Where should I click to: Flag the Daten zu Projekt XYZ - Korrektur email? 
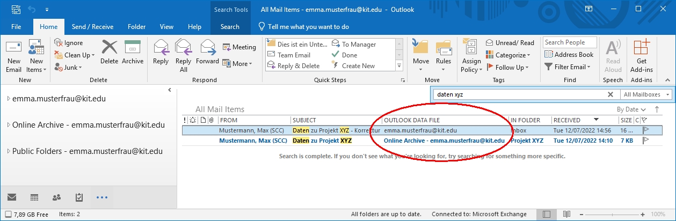(x=646, y=130)
